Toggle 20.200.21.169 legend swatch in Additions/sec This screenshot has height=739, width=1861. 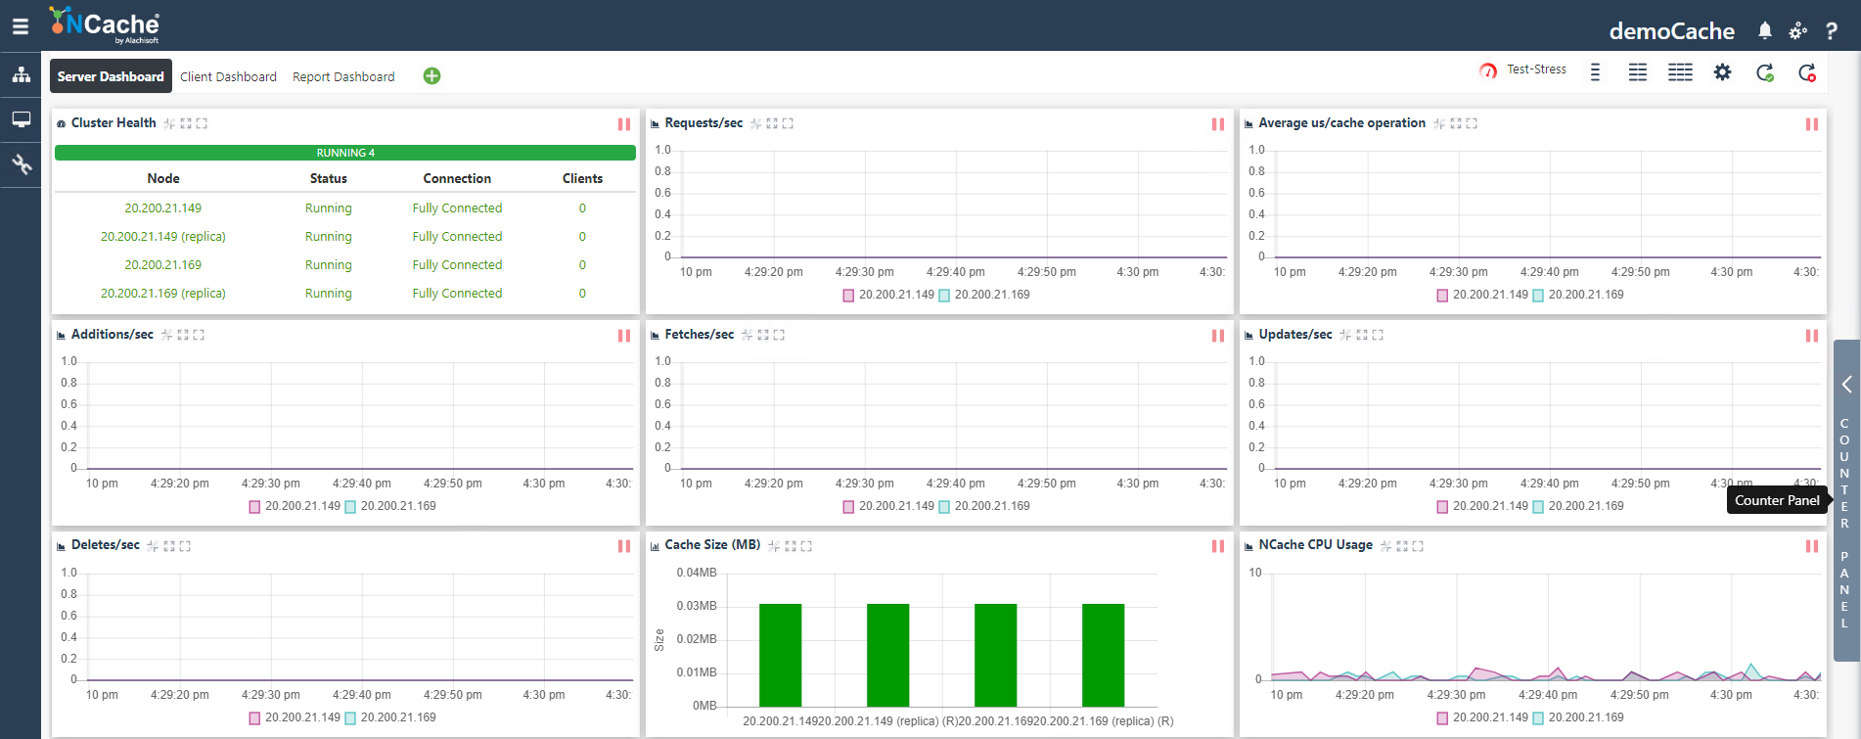tap(350, 507)
